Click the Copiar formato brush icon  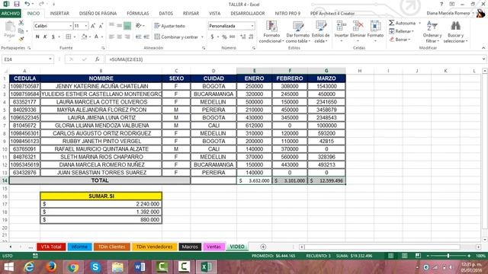tap(21, 39)
